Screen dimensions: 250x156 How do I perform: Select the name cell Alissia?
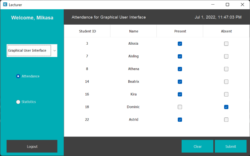coord(133,44)
